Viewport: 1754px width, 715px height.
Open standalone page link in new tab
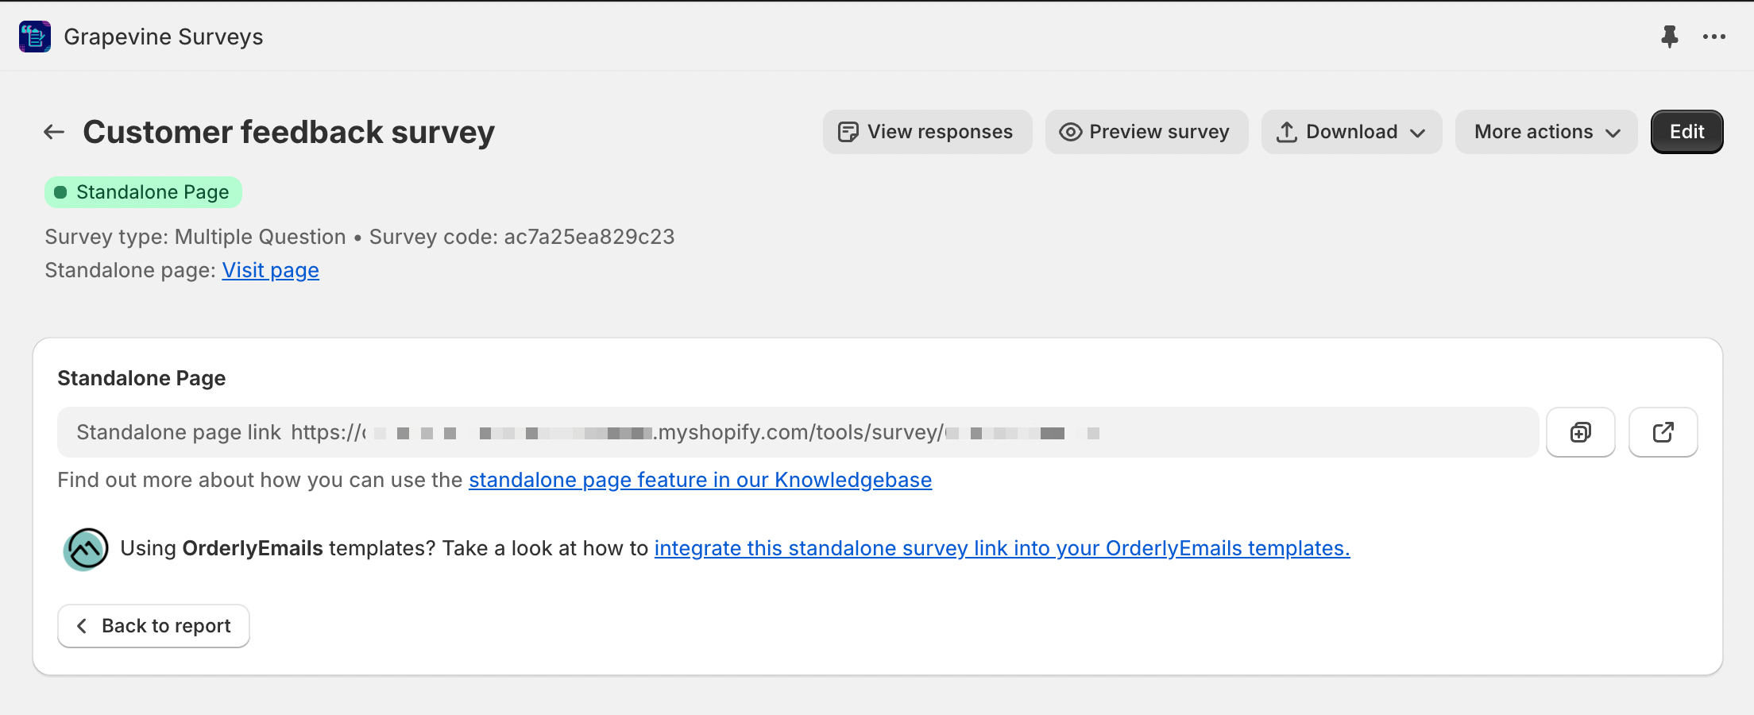pos(1663,432)
